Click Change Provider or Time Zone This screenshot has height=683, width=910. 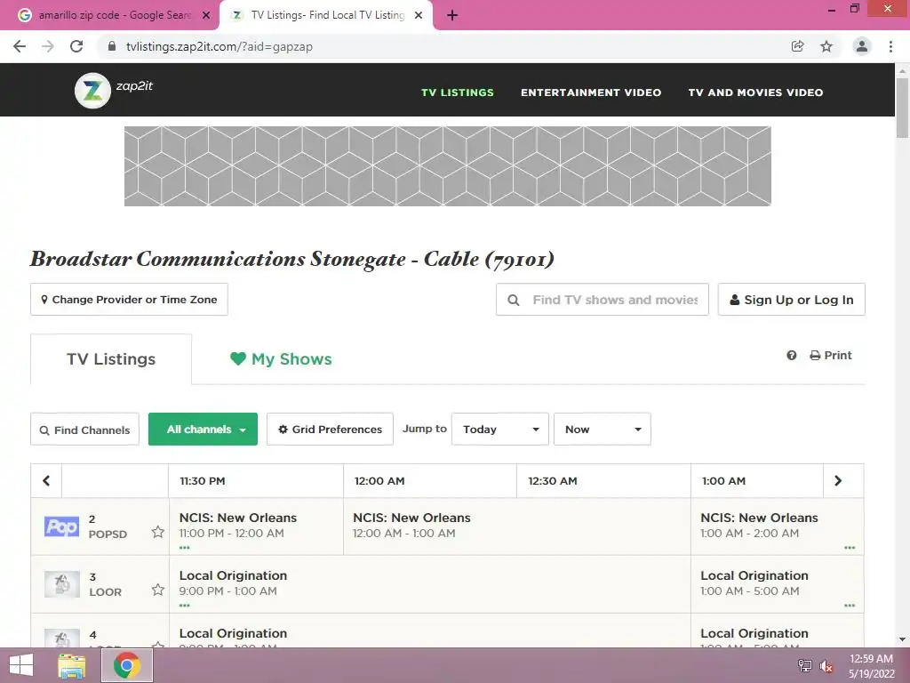tap(129, 300)
